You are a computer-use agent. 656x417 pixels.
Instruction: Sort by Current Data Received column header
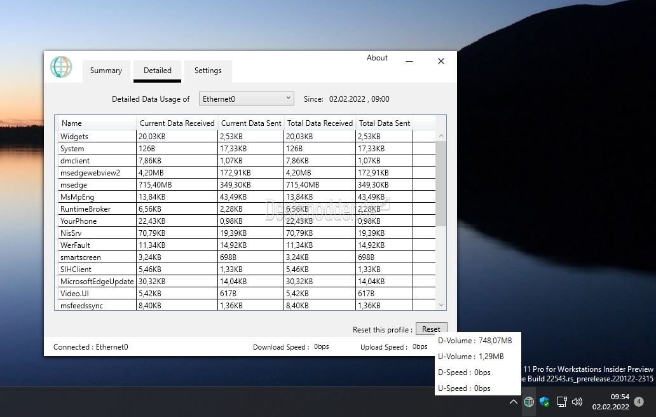(177, 123)
